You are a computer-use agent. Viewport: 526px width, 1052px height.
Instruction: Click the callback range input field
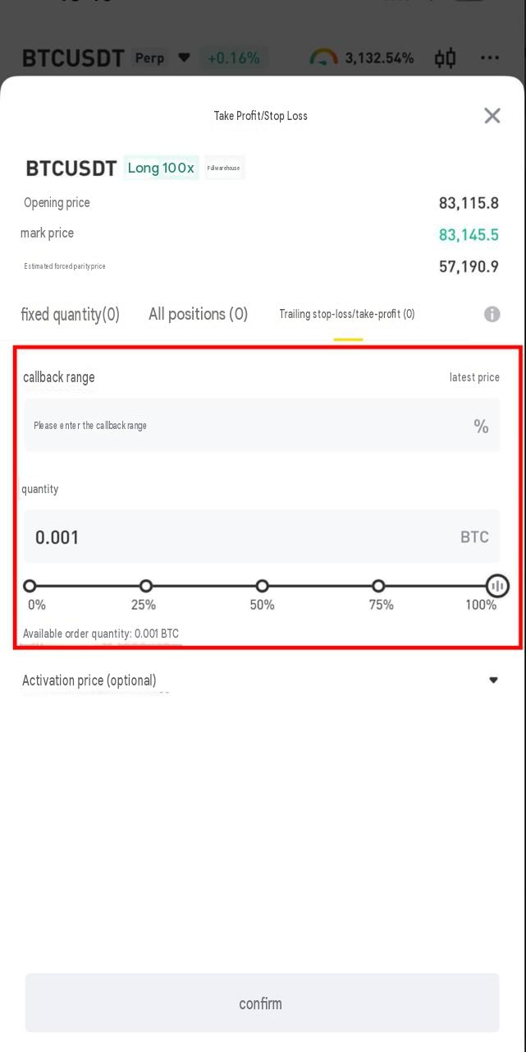pyautogui.click(x=262, y=426)
